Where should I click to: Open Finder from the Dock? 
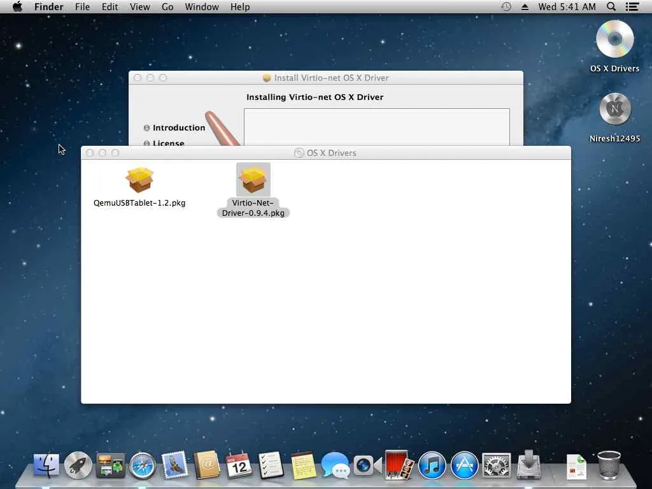(x=46, y=465)
